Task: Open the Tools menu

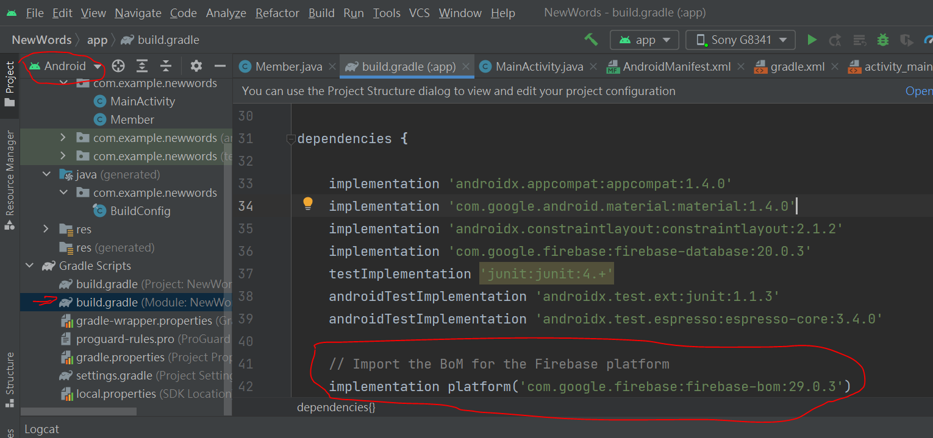Action: (x=387, y=13)
